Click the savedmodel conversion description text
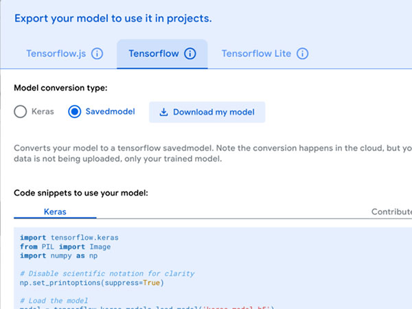Screen dimensions: 412x309 click(206, 153)
